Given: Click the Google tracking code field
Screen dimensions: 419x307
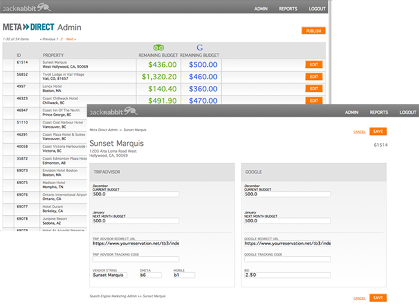Looking at the screenshot, I should [x=288, y=259].
